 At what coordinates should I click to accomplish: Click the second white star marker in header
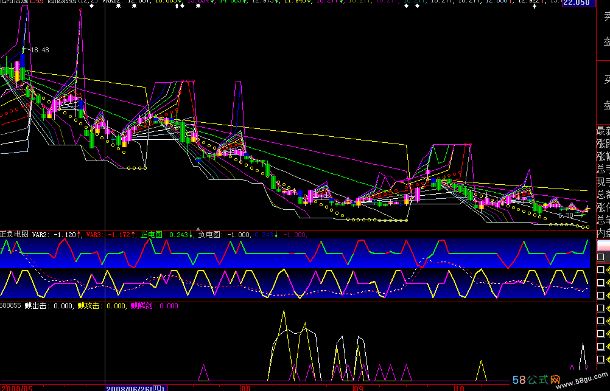coord(134,6)
